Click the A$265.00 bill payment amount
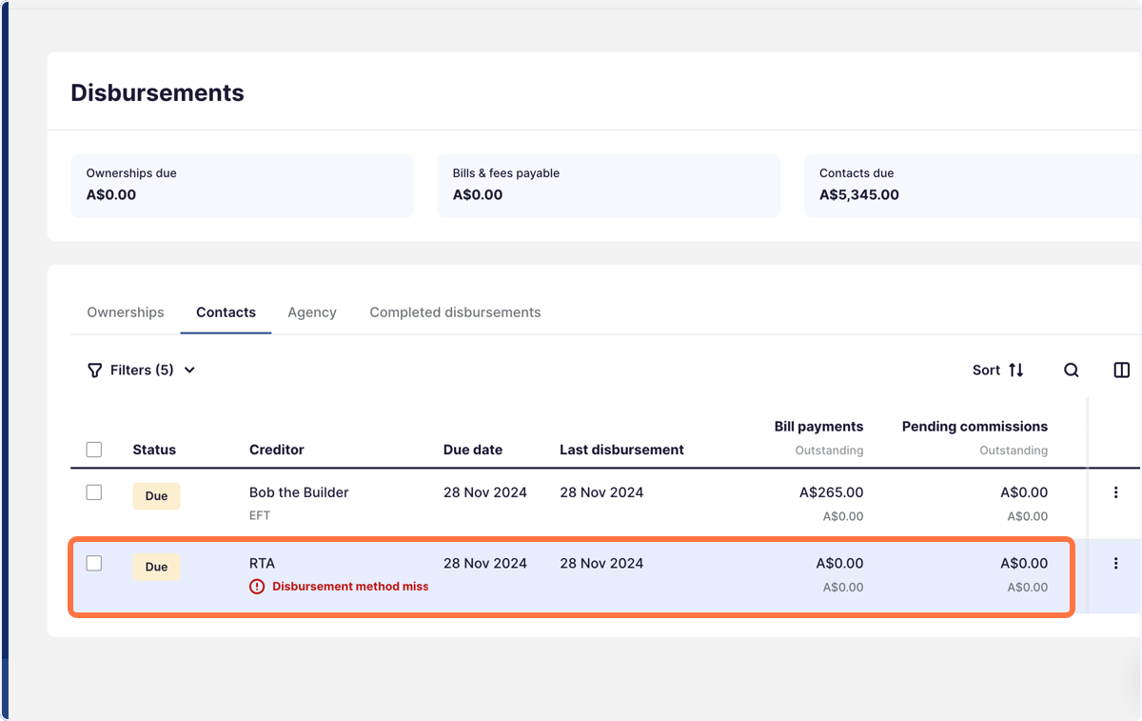The image size is (1142, 721). tap(831, 492)
